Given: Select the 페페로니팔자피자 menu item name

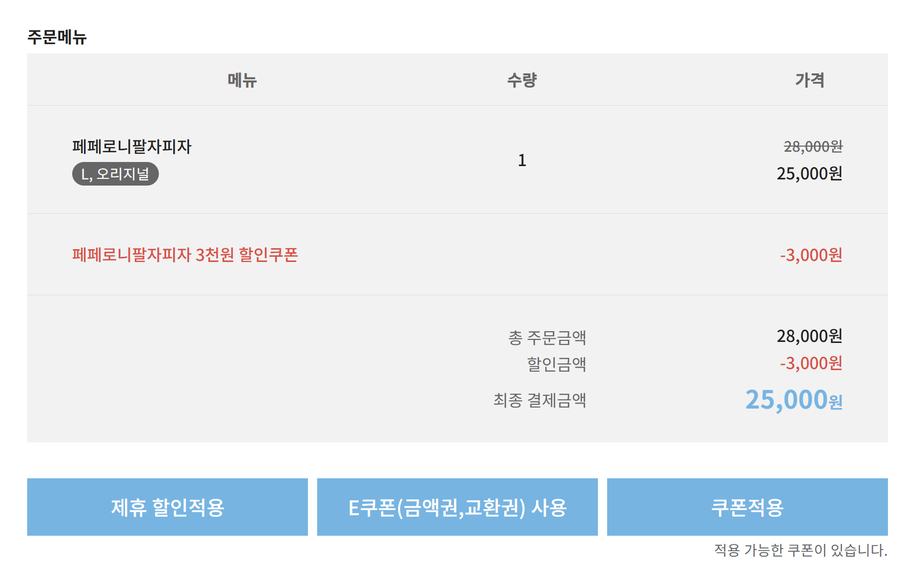Looking at the screenshot, I should (132, 147).
